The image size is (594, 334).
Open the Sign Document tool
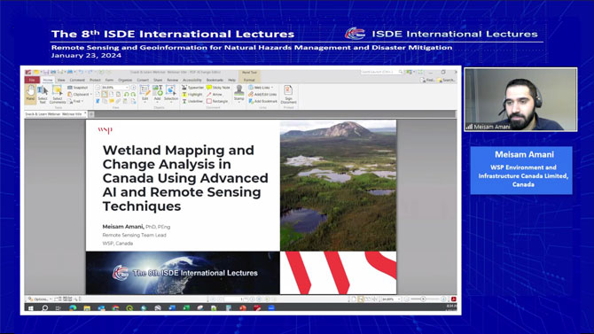[x=288, y=94]
